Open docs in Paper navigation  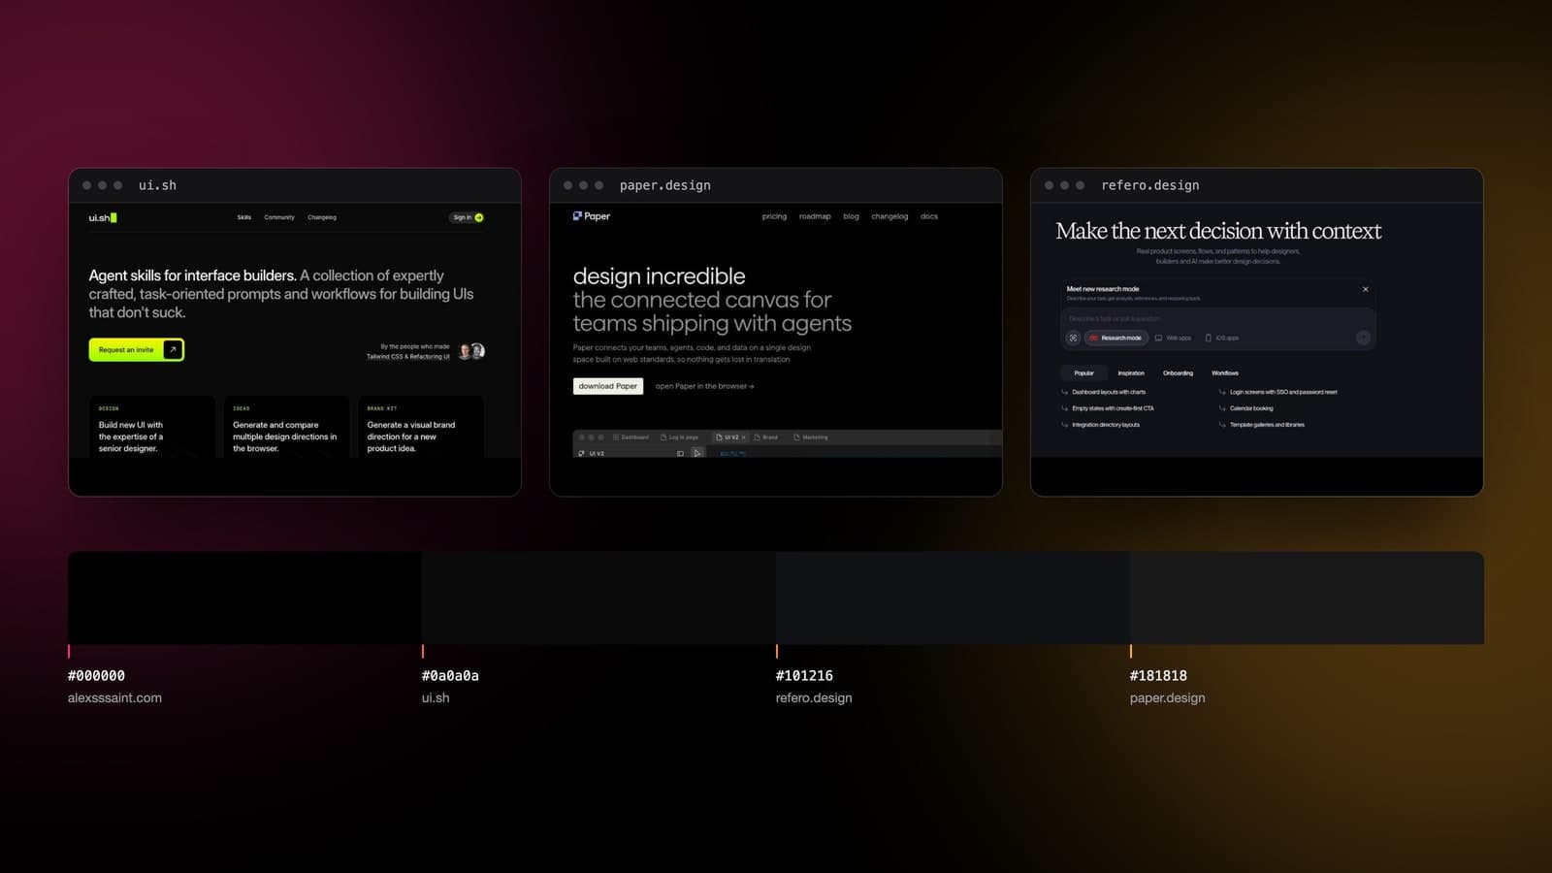pyautogui.click(x=929, y=216)
